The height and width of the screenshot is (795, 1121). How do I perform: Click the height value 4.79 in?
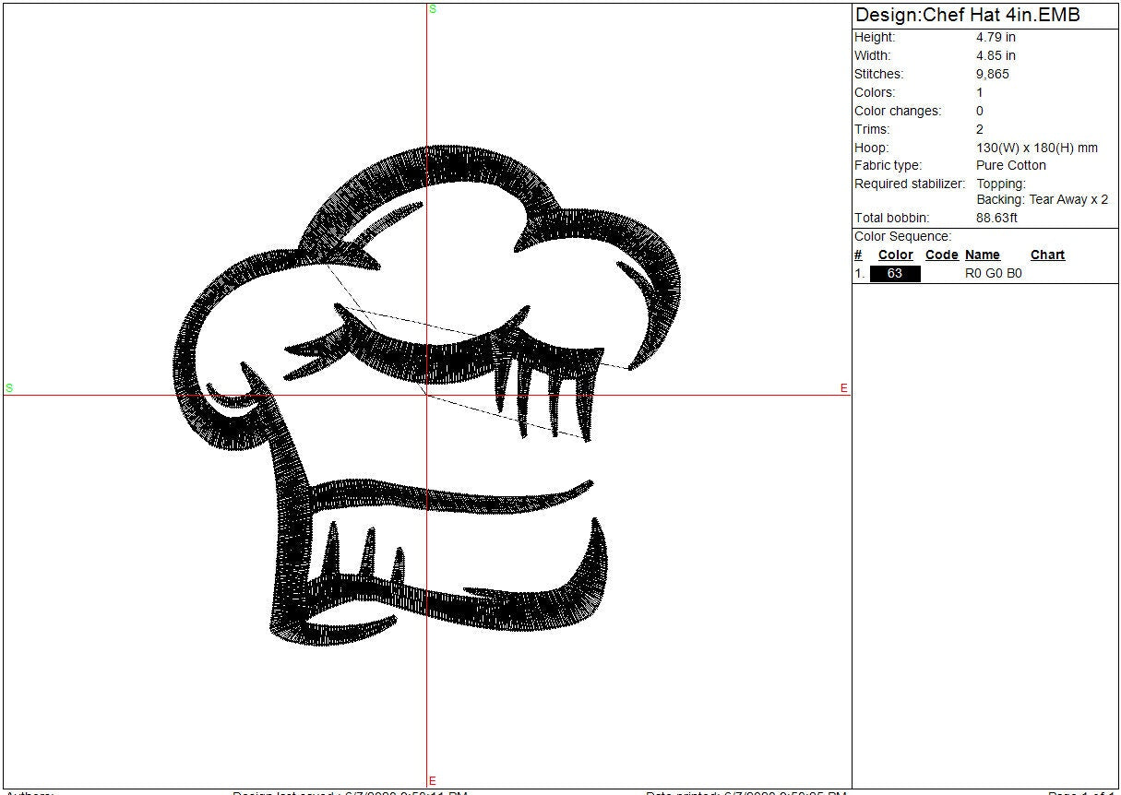point(996,37)
